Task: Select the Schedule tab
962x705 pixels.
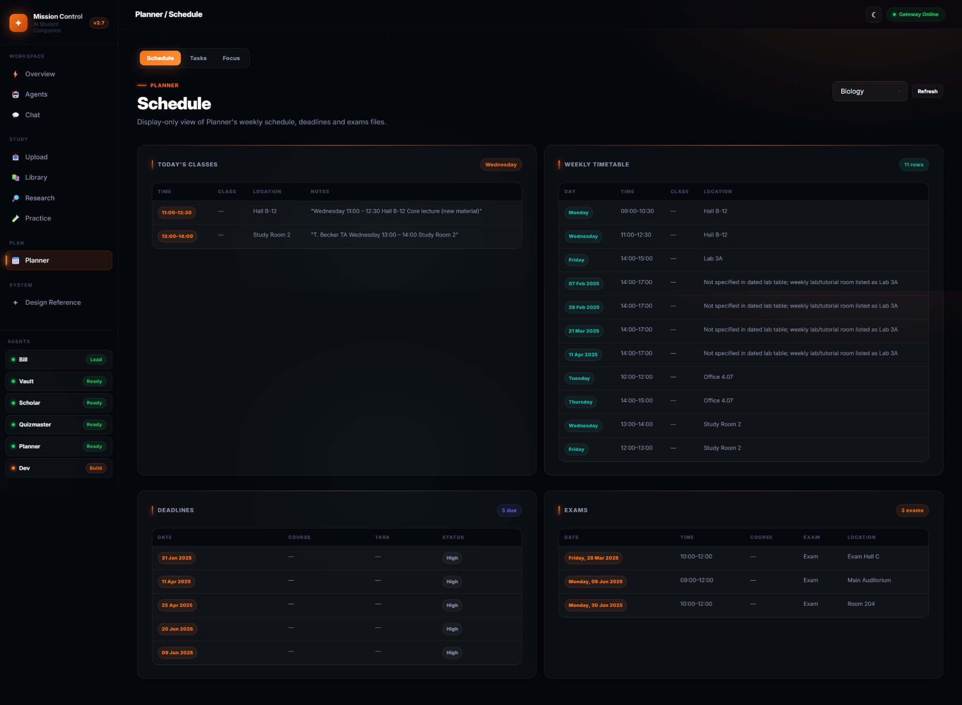Action: click(160, 58)
